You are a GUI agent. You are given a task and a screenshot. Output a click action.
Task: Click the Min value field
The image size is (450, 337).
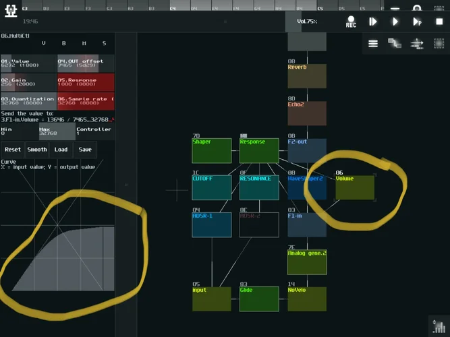pyautogui.click(x=20, y=131)
